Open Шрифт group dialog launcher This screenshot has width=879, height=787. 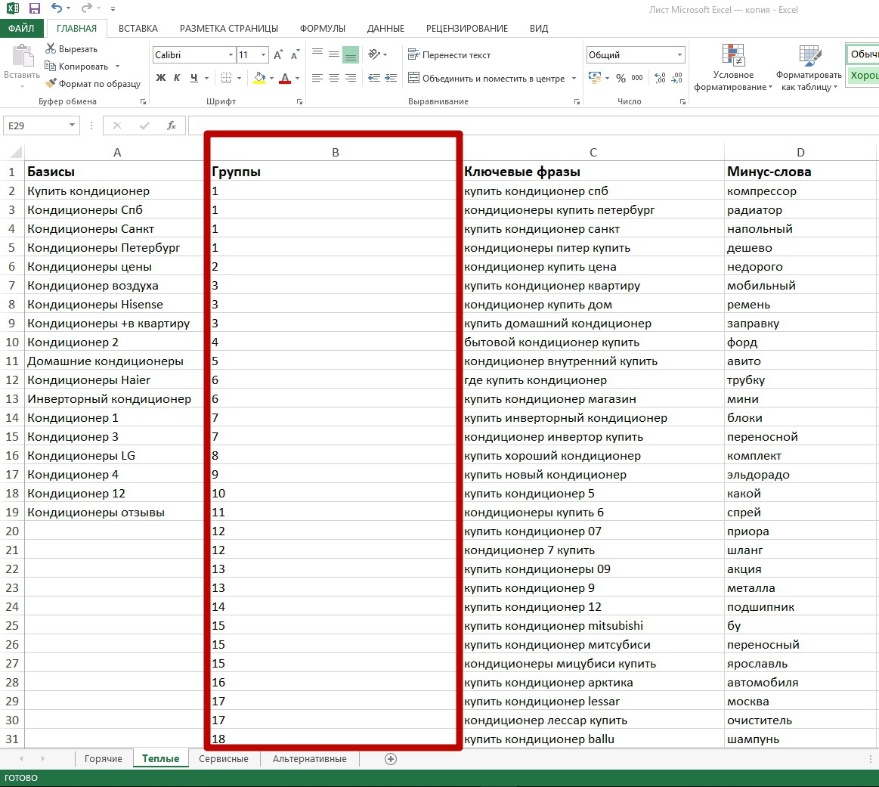pos(299,101)
